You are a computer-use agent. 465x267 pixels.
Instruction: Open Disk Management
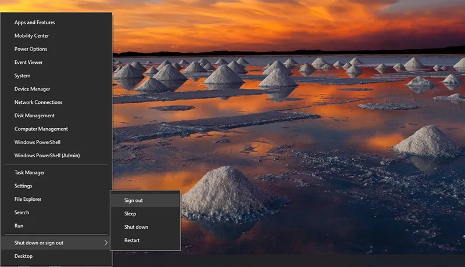pyautogui.click(x=34, y=116)
